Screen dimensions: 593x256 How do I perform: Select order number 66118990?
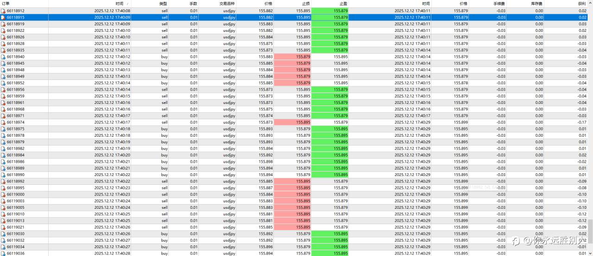coord(16,175)
